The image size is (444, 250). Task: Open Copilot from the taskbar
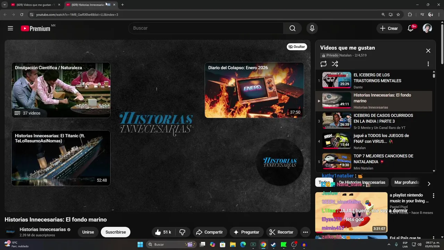212,244
